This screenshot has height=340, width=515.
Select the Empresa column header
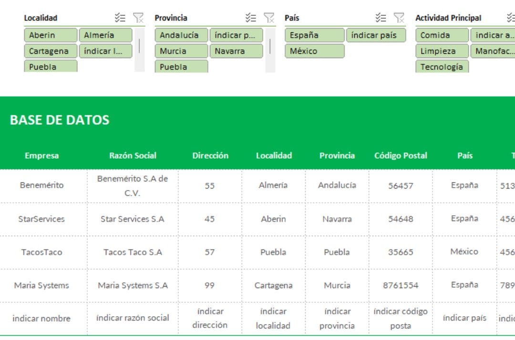point(42,155)
